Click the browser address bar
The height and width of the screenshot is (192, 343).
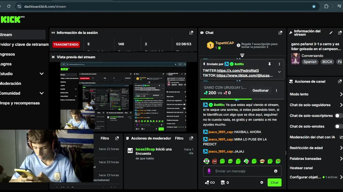pyautogui.click(x=166, y=6)
